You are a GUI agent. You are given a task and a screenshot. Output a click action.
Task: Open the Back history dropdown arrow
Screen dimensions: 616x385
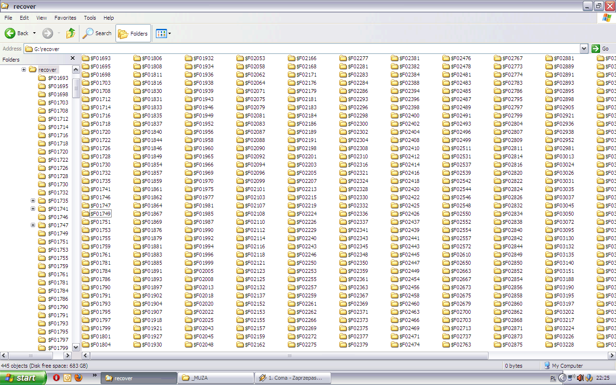coord(34,33)
